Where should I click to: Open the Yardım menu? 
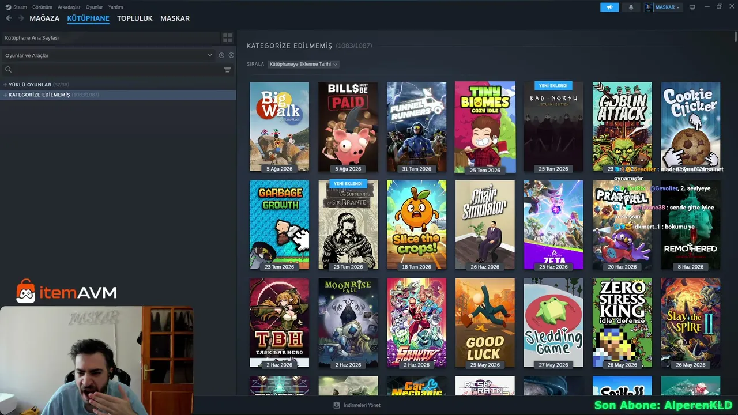(x=115, y=7)
